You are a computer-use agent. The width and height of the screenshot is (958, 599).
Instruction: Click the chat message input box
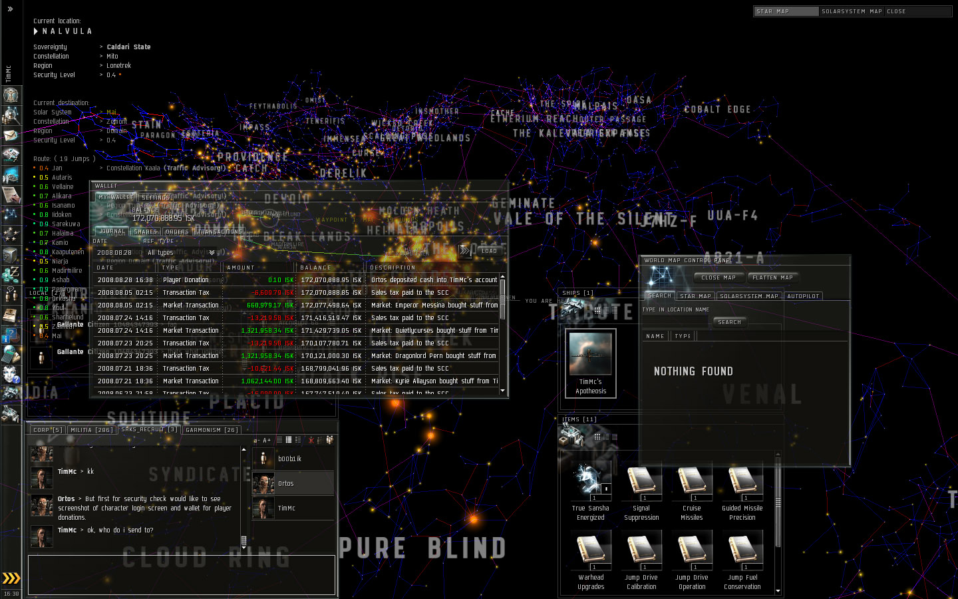pos(182,574)
